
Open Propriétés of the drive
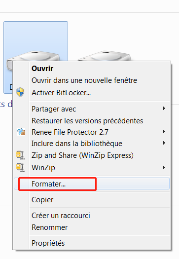[x=48, y=243]
